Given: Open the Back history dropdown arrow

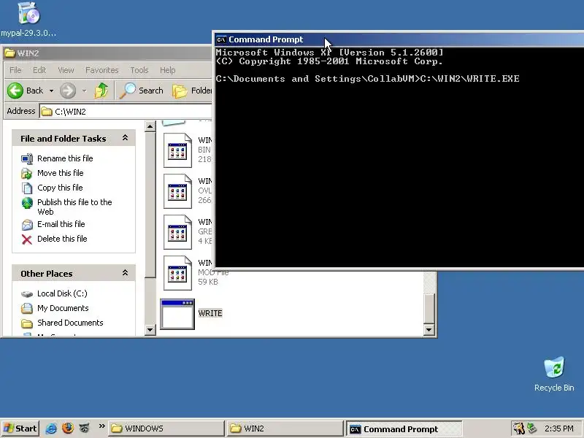Looking at the screenshot, I should pyautogui.click(x=51, y=91).
